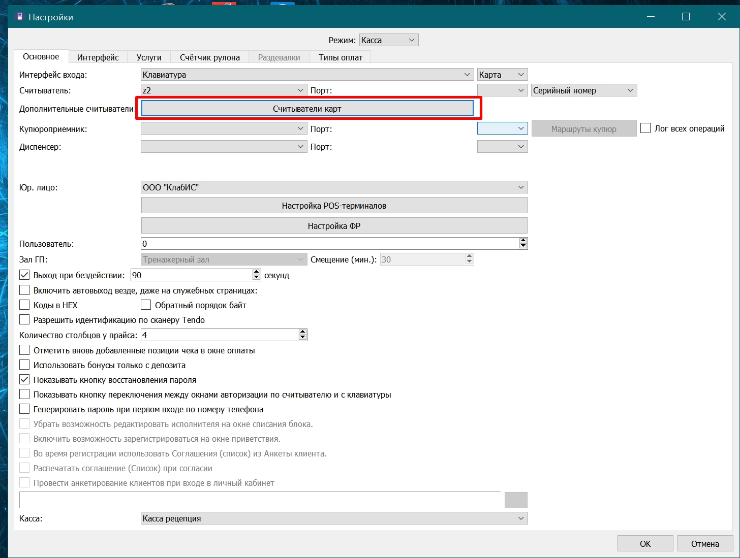Screen dimensions: 740x558
Task: Uncheck Выход при бездействии checkbox
Action: 24,275
